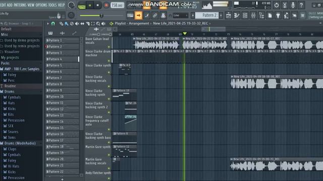Image resolution: width=323 pixels, height=181 pixels.
Task: Select the playlist Slip tool
Action: pos(82,24)
